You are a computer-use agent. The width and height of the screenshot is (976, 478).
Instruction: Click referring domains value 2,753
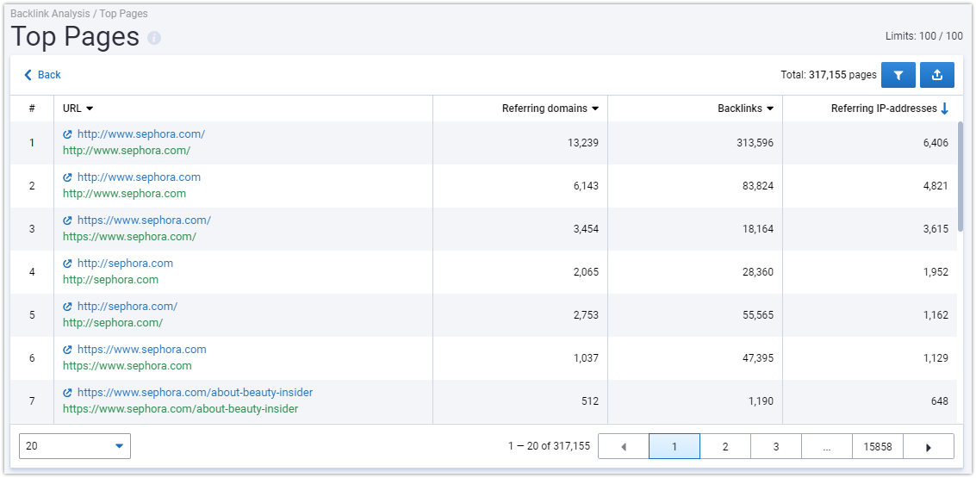tap(586, 315)
